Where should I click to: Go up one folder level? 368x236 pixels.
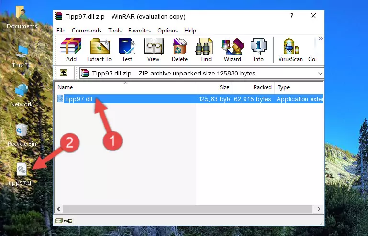coord(64,73)
